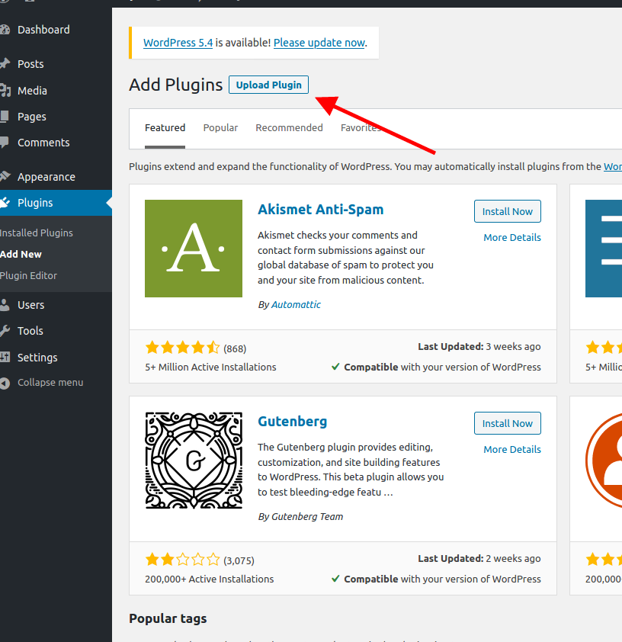
Task: Click the Popular tags heading
Action: (x=168, y=618)
